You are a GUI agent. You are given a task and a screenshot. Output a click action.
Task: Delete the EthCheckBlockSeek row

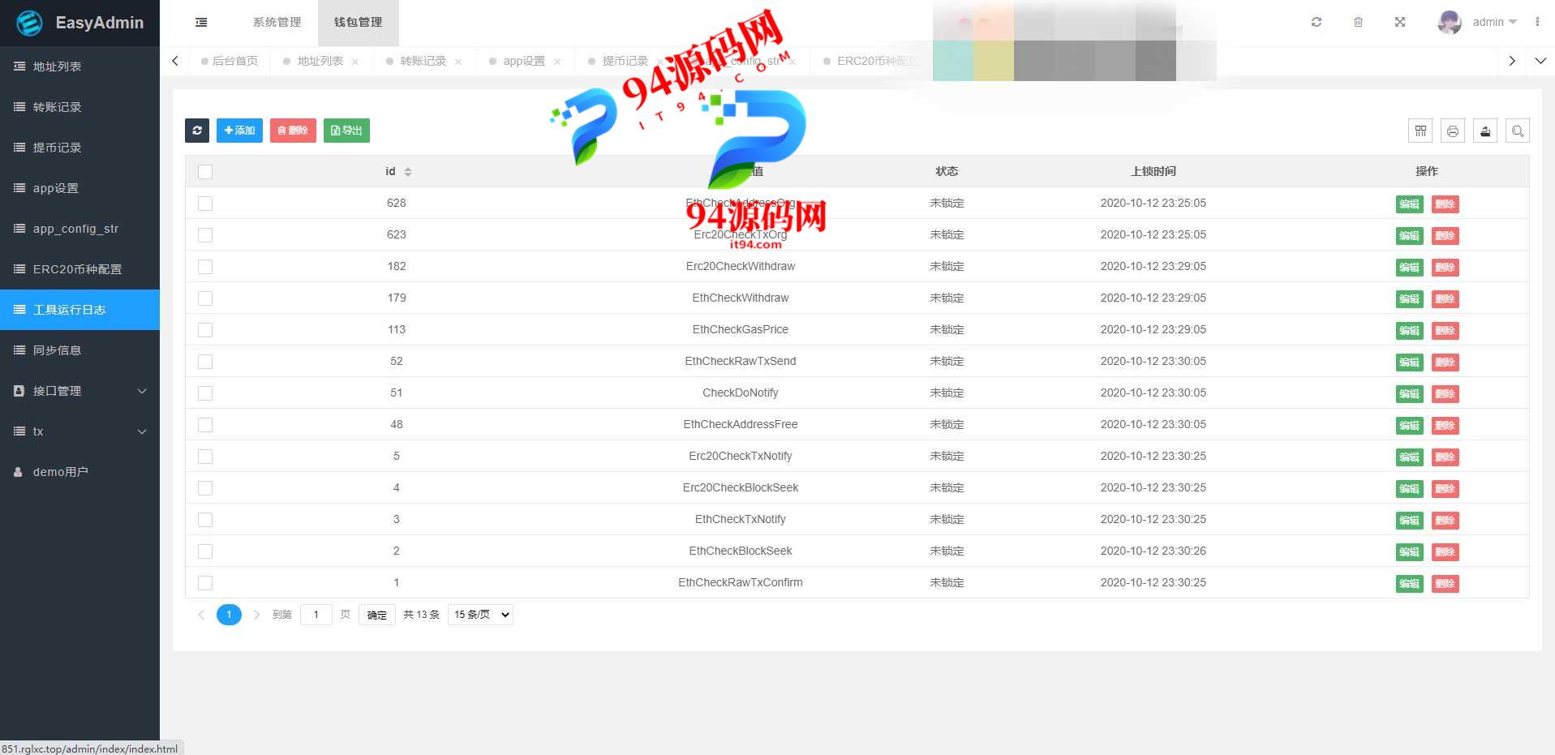pos(1445,551)
